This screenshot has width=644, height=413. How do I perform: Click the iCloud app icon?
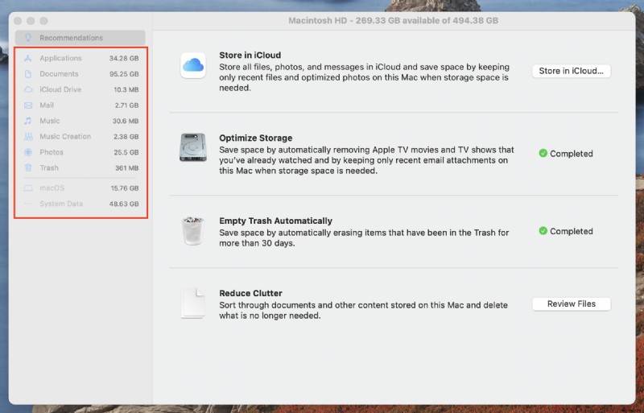193,65
